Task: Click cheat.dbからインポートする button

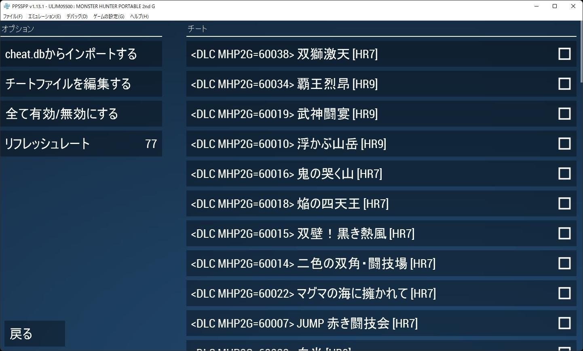Action: click(x=81, y=54)
